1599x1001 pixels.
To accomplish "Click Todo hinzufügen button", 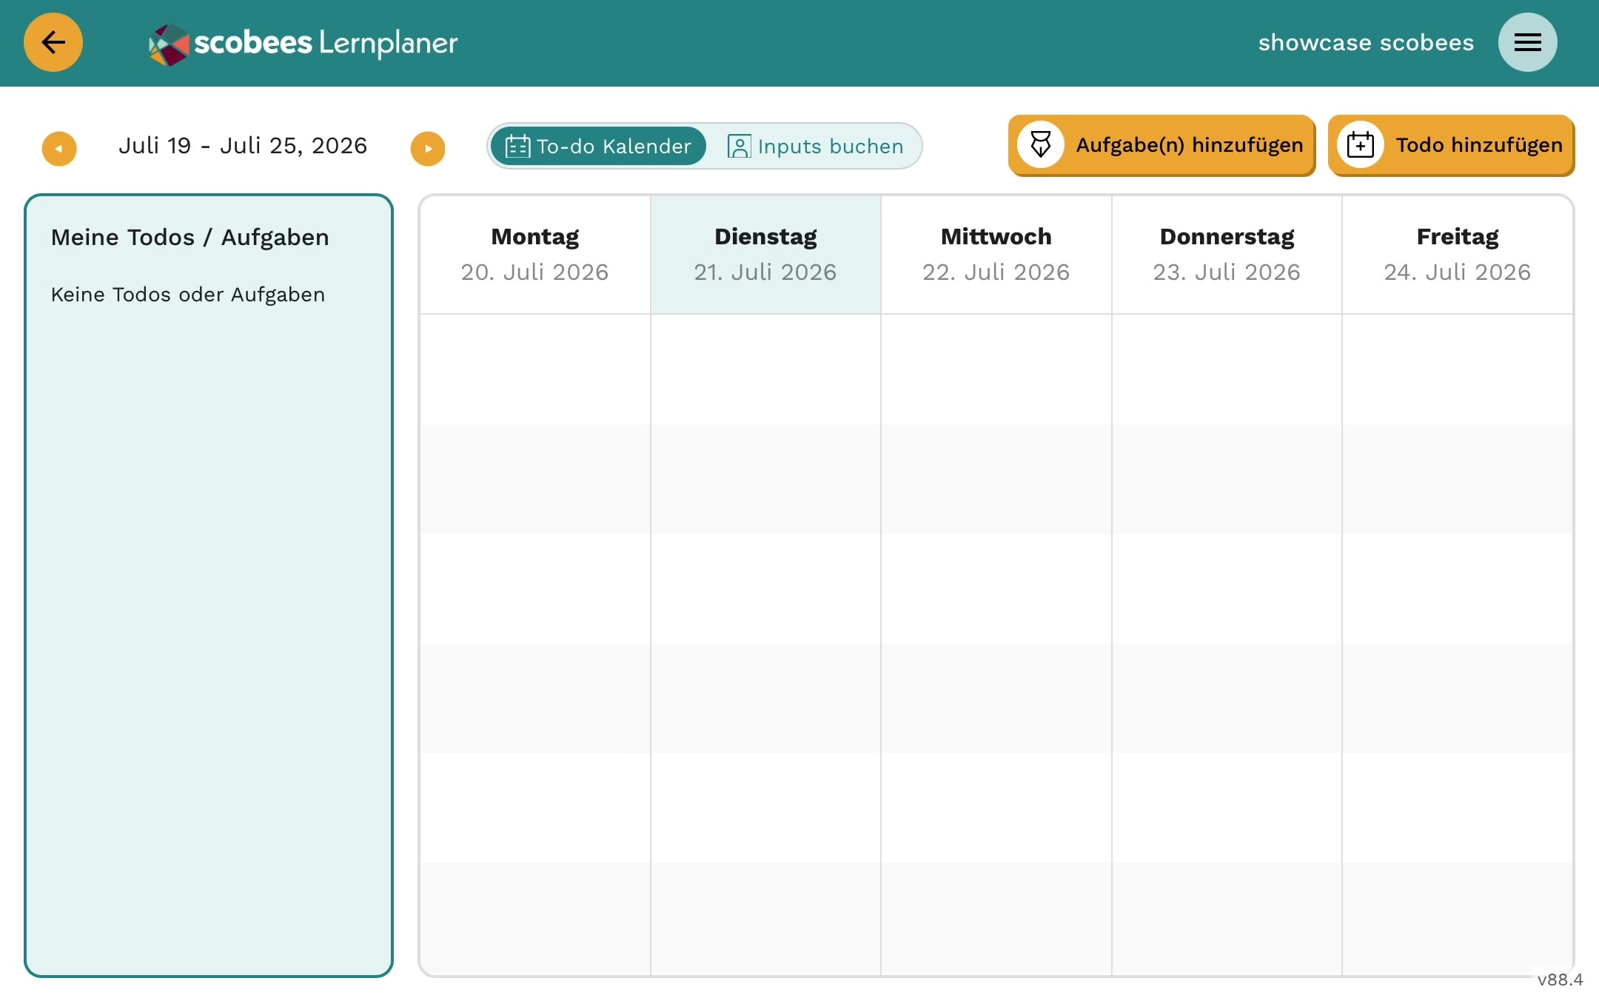I will pos(1451,145).
